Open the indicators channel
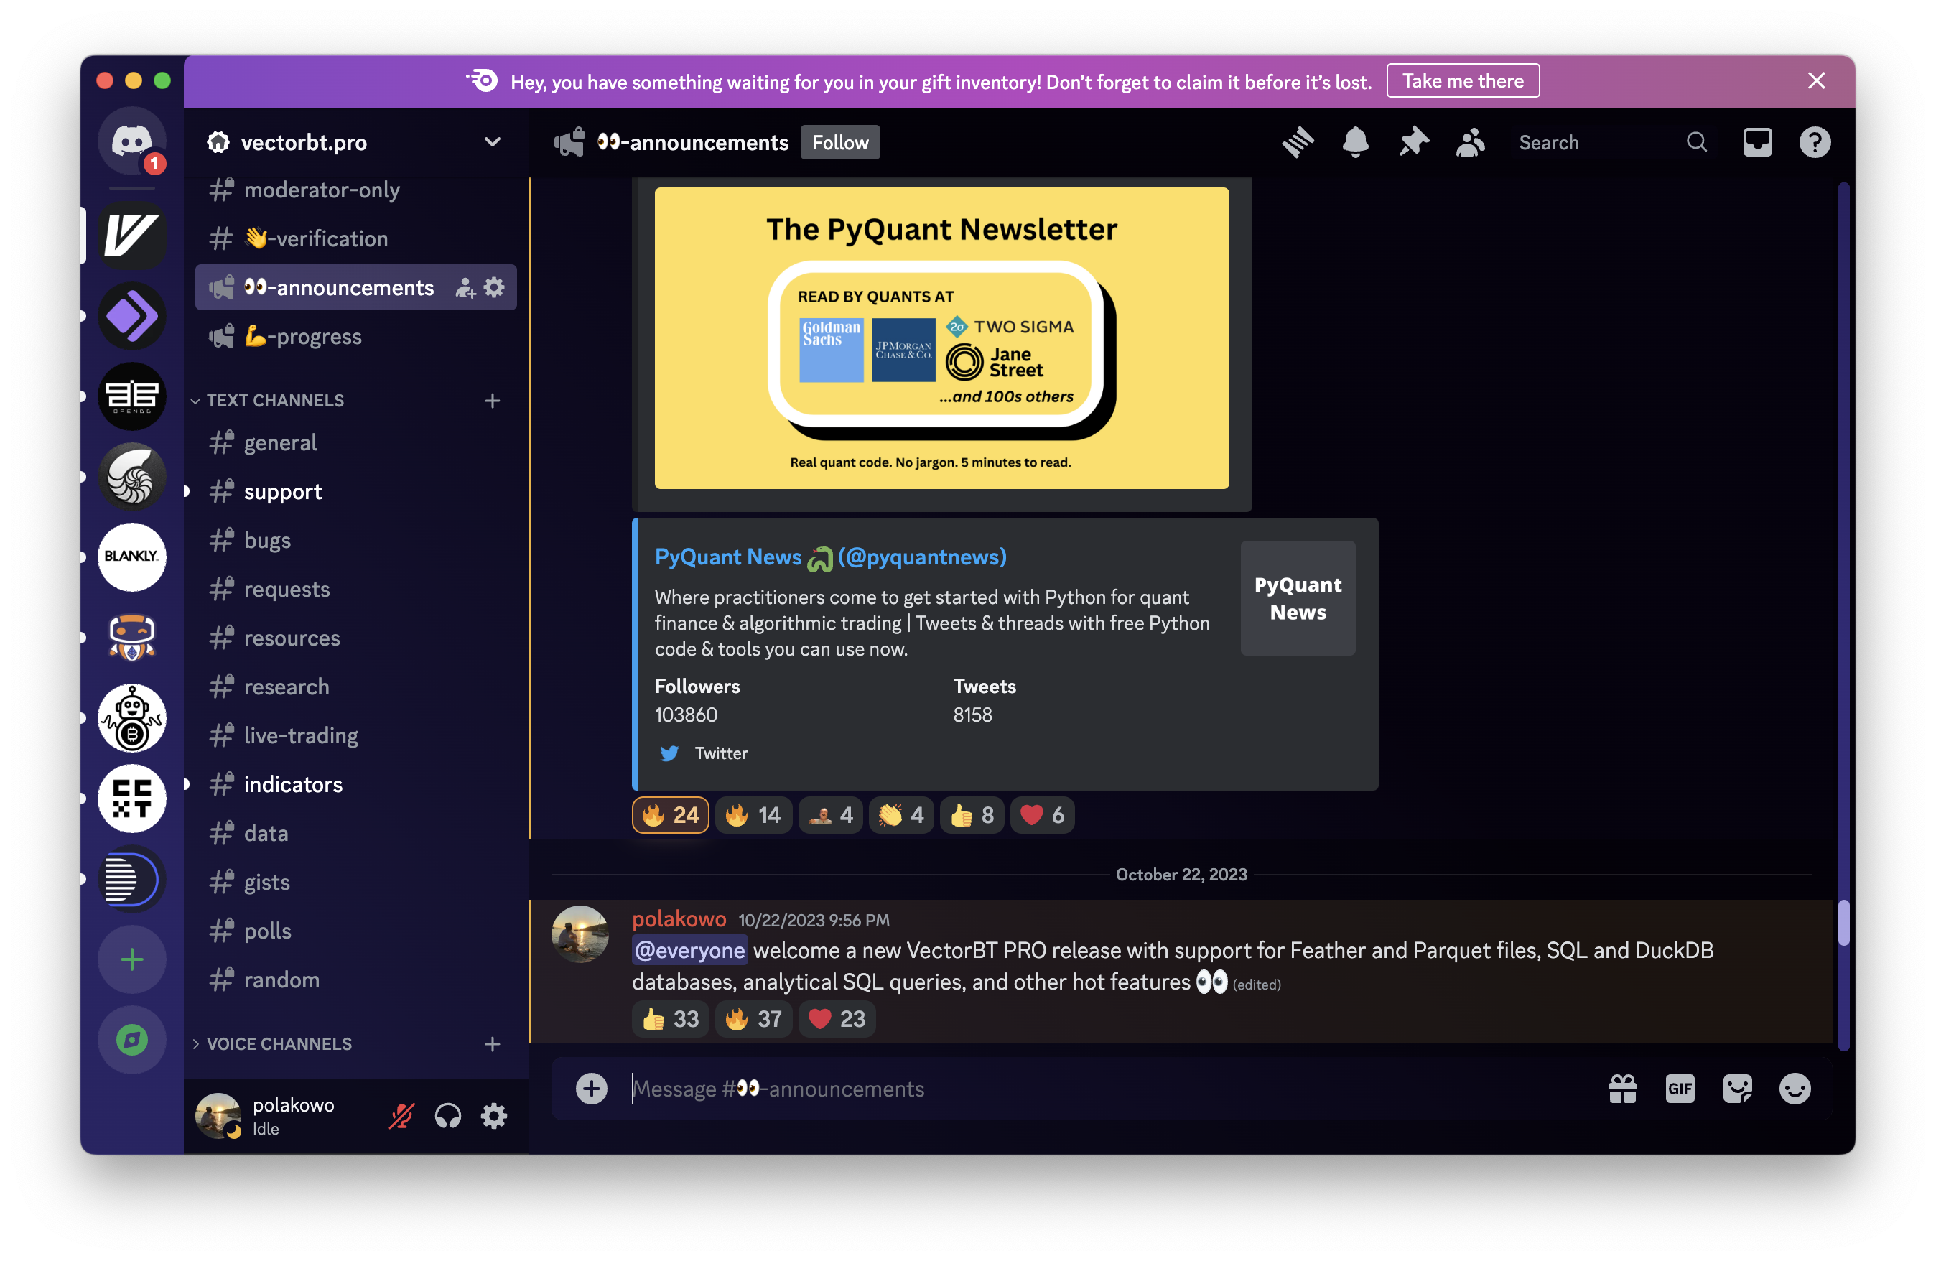 tap(293, 784)
